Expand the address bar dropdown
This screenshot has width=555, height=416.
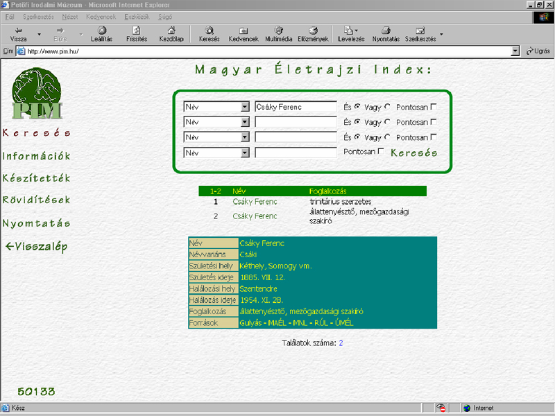click(515, 51)
